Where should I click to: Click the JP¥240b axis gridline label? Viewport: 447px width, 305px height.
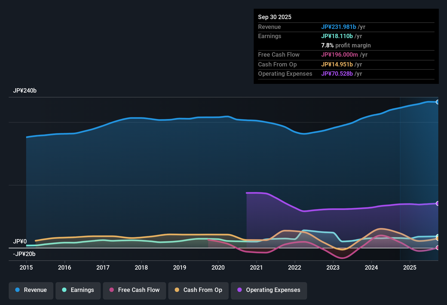pyautogui.click(x=25, y=90)
